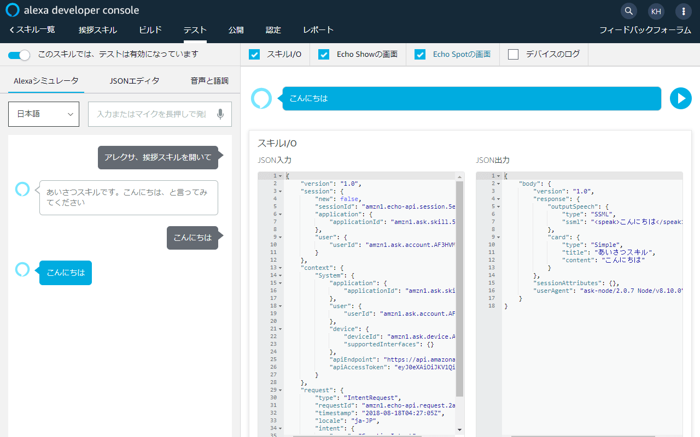Play the こんにちは response audio
Viewport: 700px width, 437px height.
(681, 98)
